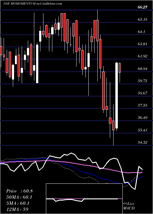Click the 56.49 price axis label
Screen dimensions: 153x214
pyautogui.click(x=143, y=118)
